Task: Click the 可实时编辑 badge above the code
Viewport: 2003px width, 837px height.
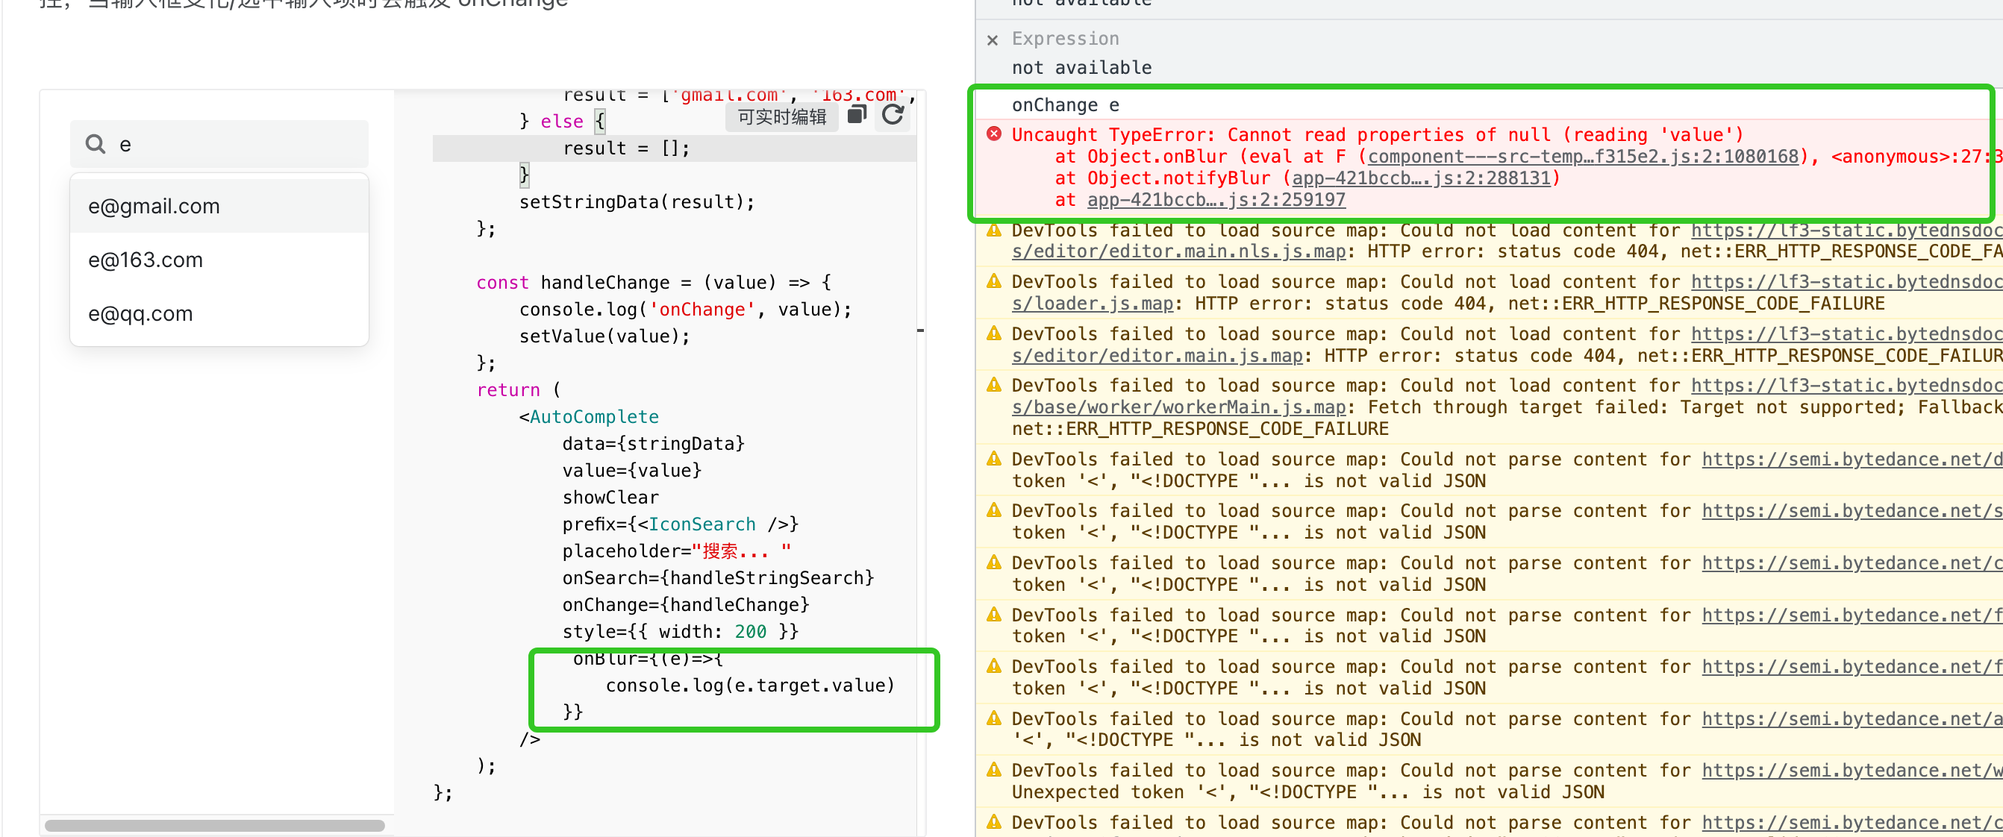Action: [781, 115]
